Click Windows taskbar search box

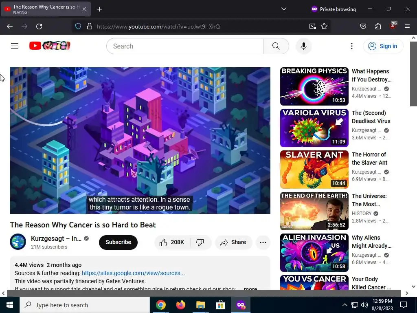pyautogui.click(x=85, y=305)
